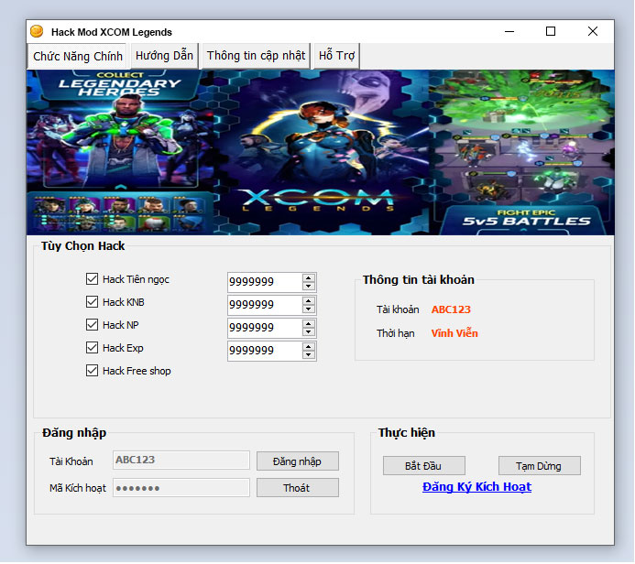635x564 pixels.
Task: Click the Thoát button
Action: 297,488
